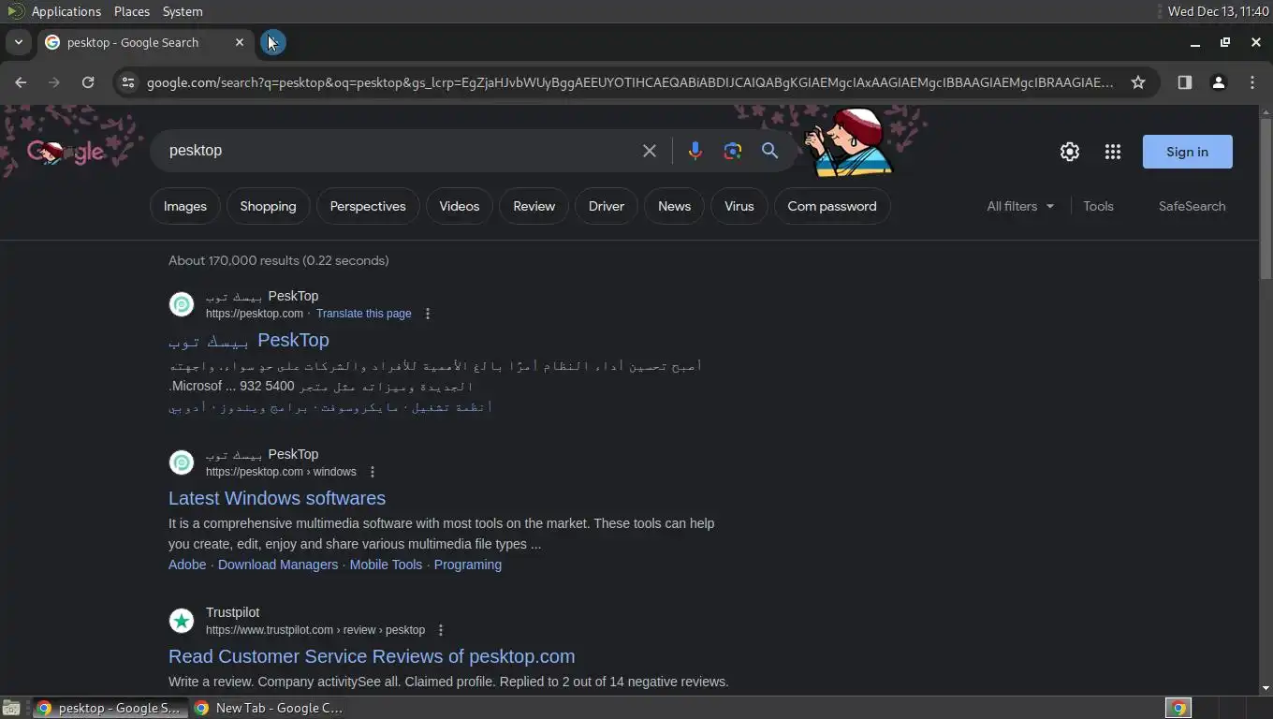This screenshot has height=719, width=1273.
Task: Click Translate this page link
Action: point(363,314)
